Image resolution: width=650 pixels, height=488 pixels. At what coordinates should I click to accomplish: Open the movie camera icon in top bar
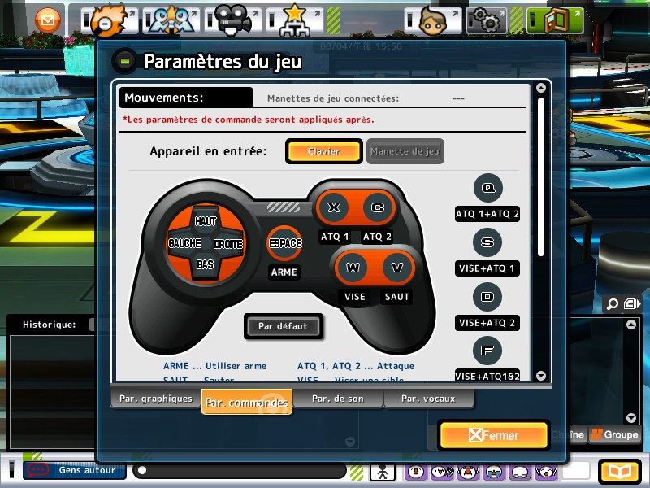pyautogui.click(x=233, y=20)
